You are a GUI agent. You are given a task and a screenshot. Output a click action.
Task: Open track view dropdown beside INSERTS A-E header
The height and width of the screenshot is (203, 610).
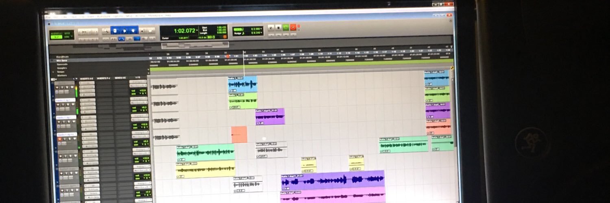[76, 78]
